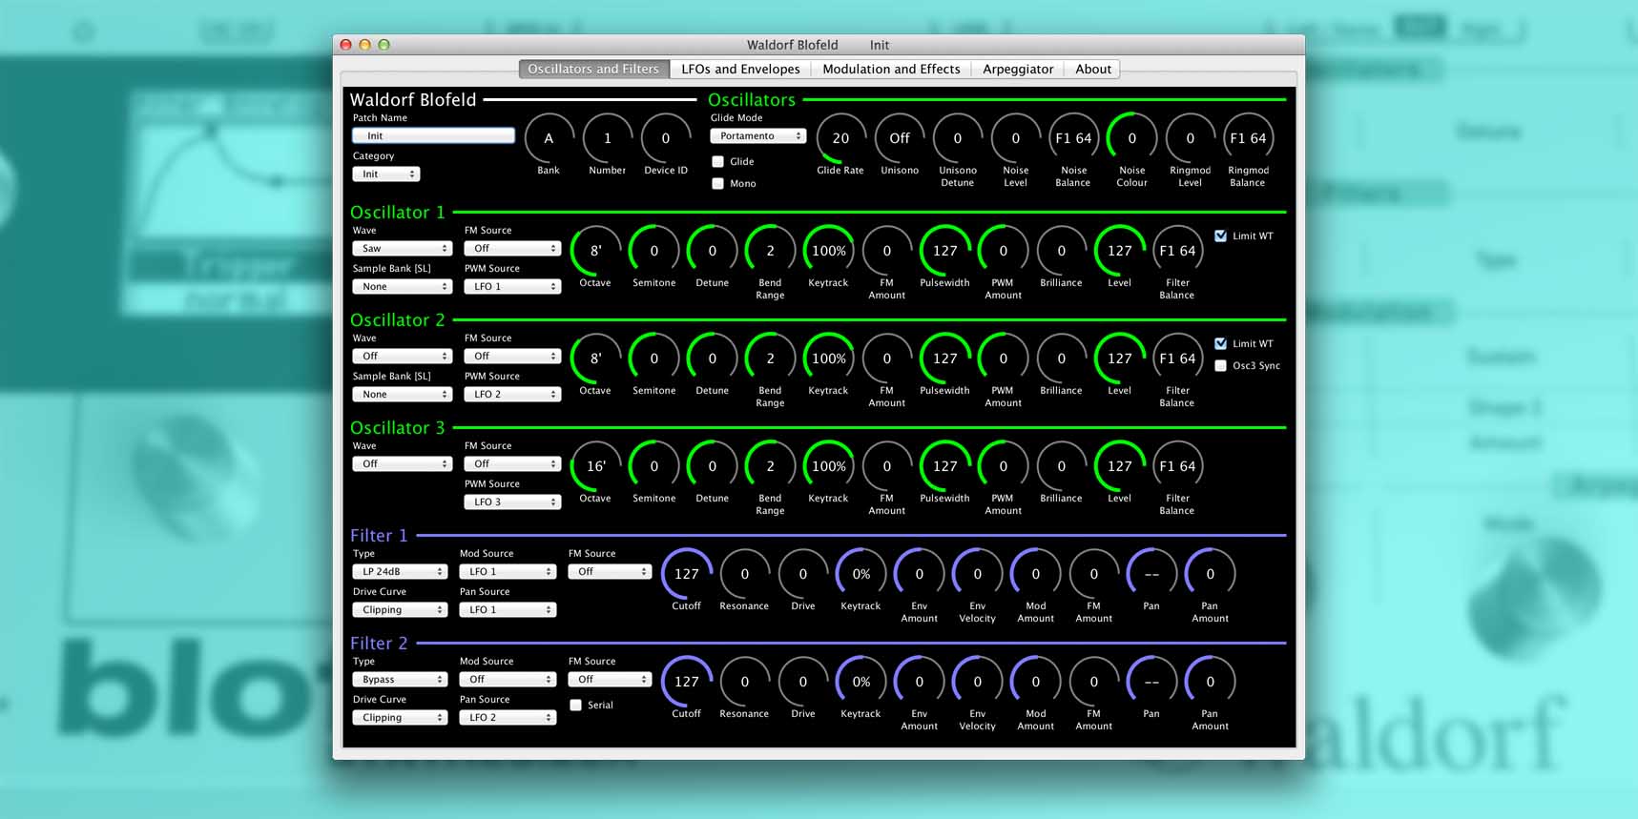
Task: Open Filter 1 Mod Source dropdown
Action: coord(508,571)
